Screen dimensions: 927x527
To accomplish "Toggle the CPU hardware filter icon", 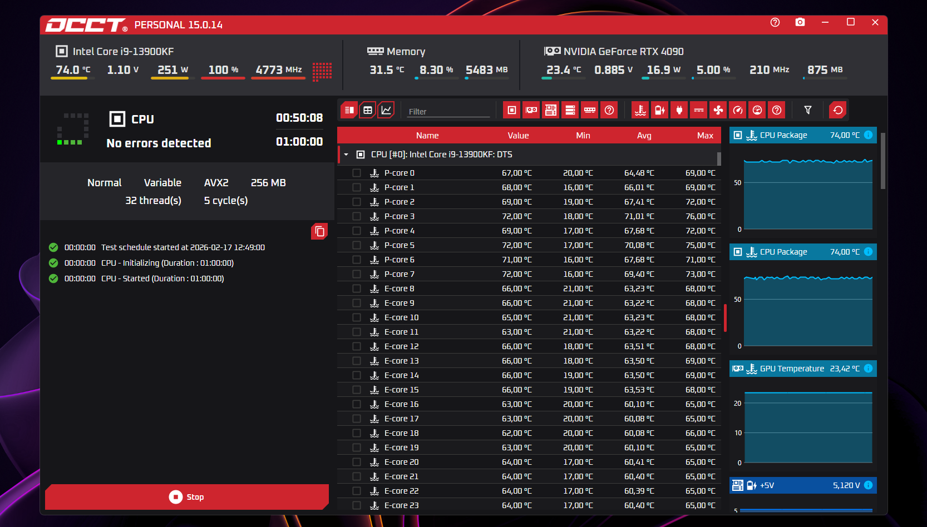I will point(512,110).
